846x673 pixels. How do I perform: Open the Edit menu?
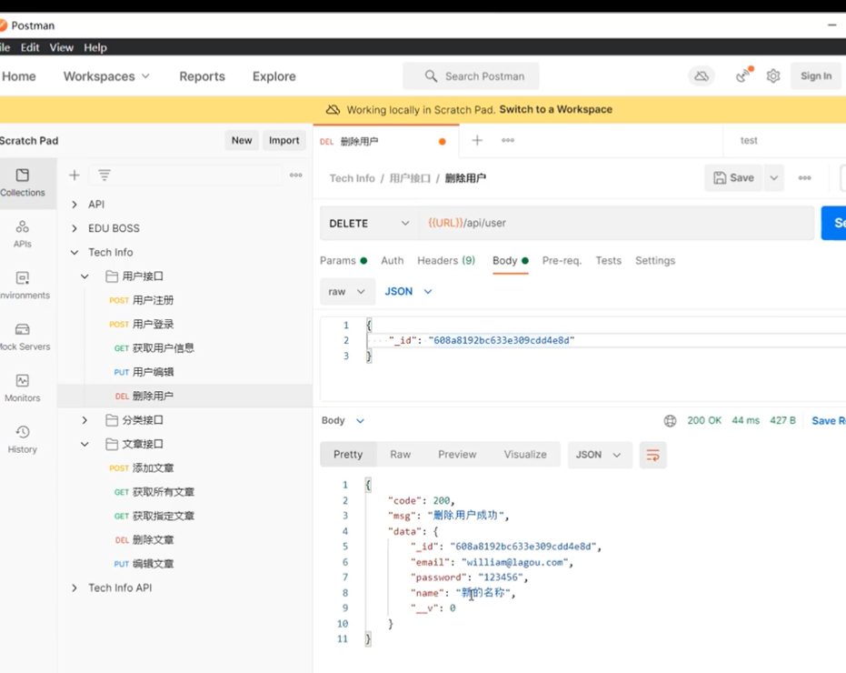(30, 47)
